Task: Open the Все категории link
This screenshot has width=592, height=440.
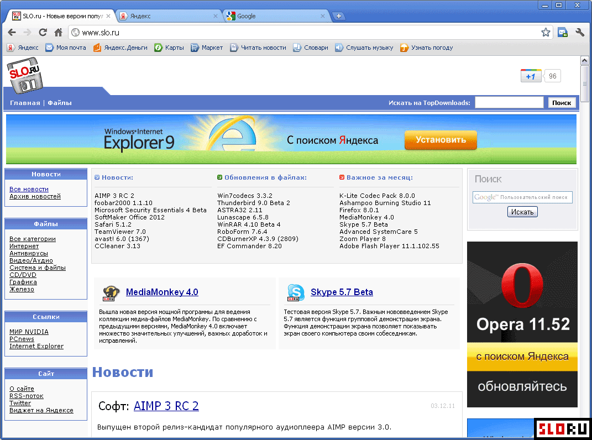Action: click(x=33, y=239)
